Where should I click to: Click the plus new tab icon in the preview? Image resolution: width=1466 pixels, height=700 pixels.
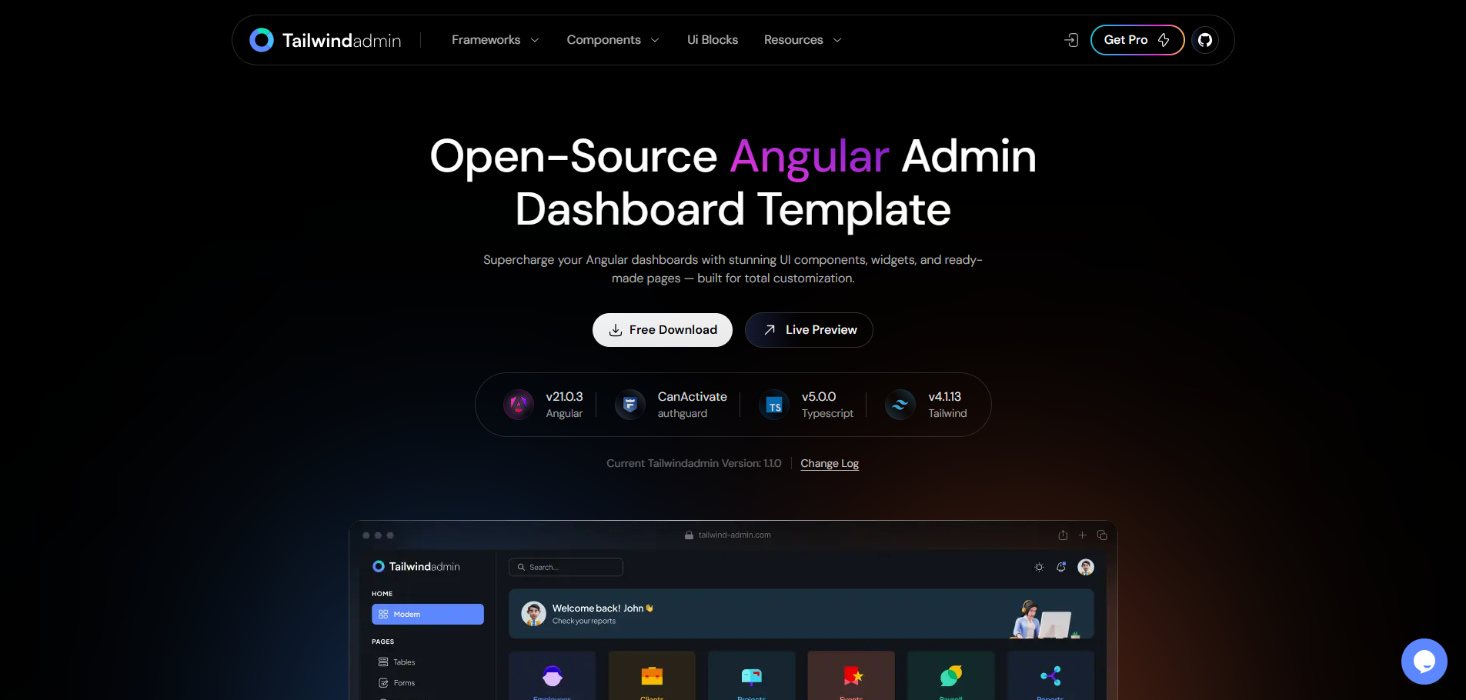click(1083, 535)
